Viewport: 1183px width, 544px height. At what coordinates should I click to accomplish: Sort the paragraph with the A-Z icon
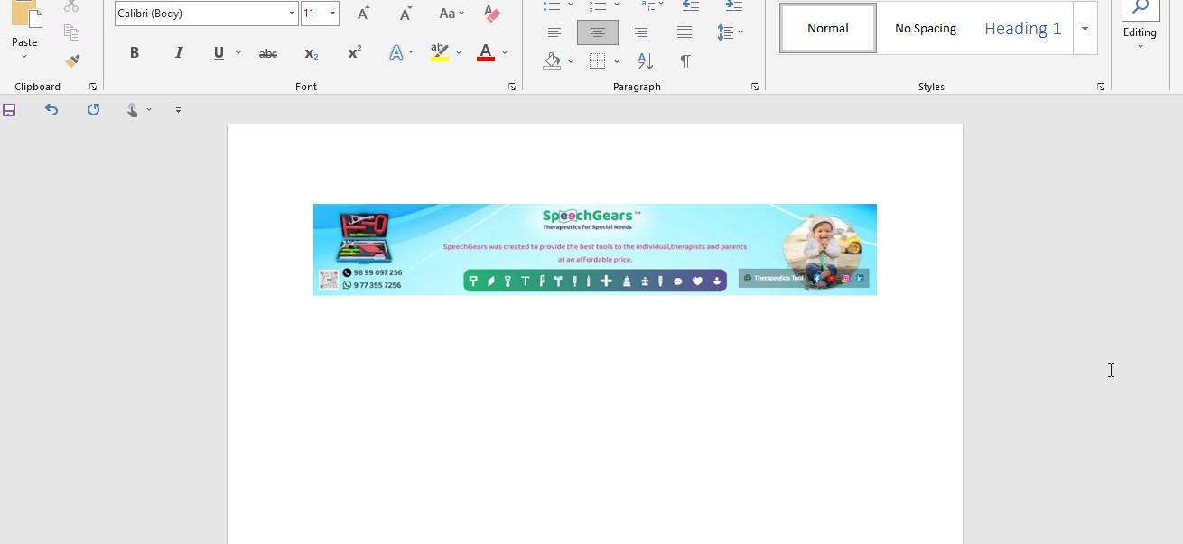point(645,61)
